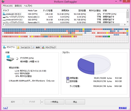Select the リムーバブルディスク (F:) drive icon
The width and height of the screenshot is (131, 111).
(x=4, y=17)
